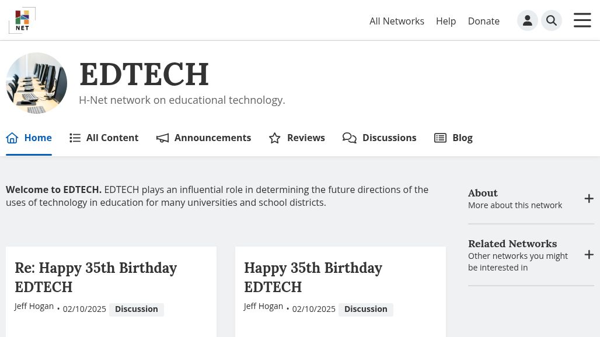Open the user account icon

pyautogui.click(x=527, y=20)
